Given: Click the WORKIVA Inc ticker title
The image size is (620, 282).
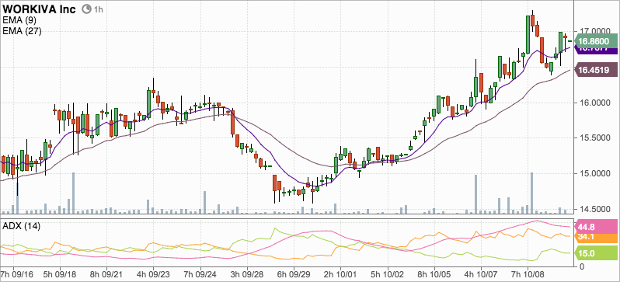Looking at the screenshot, I should point(39,9).
